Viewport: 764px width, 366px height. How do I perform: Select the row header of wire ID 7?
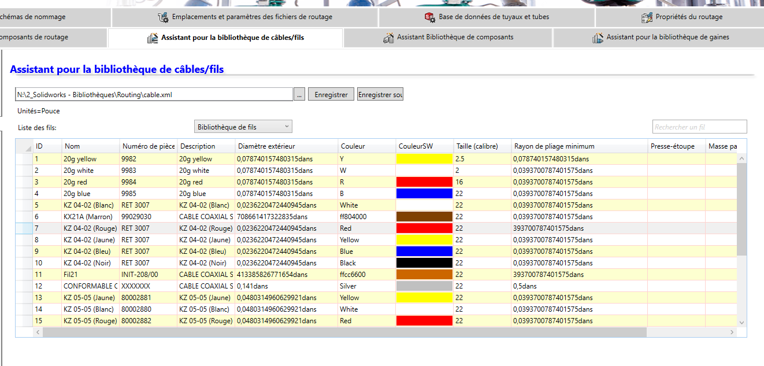click(x=24, y=228)
